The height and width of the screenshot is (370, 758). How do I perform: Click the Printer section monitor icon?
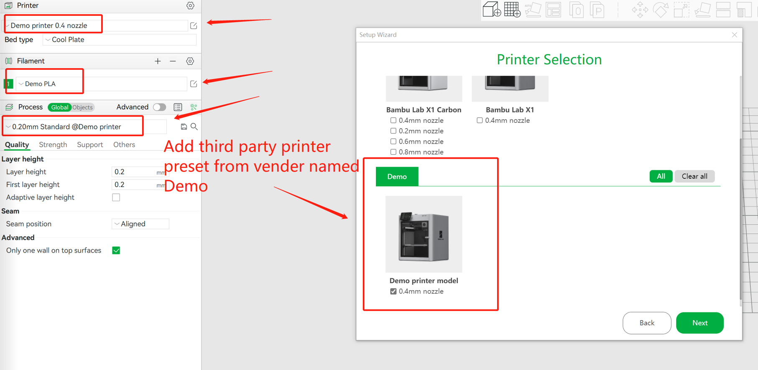click(x=8, y=6)
